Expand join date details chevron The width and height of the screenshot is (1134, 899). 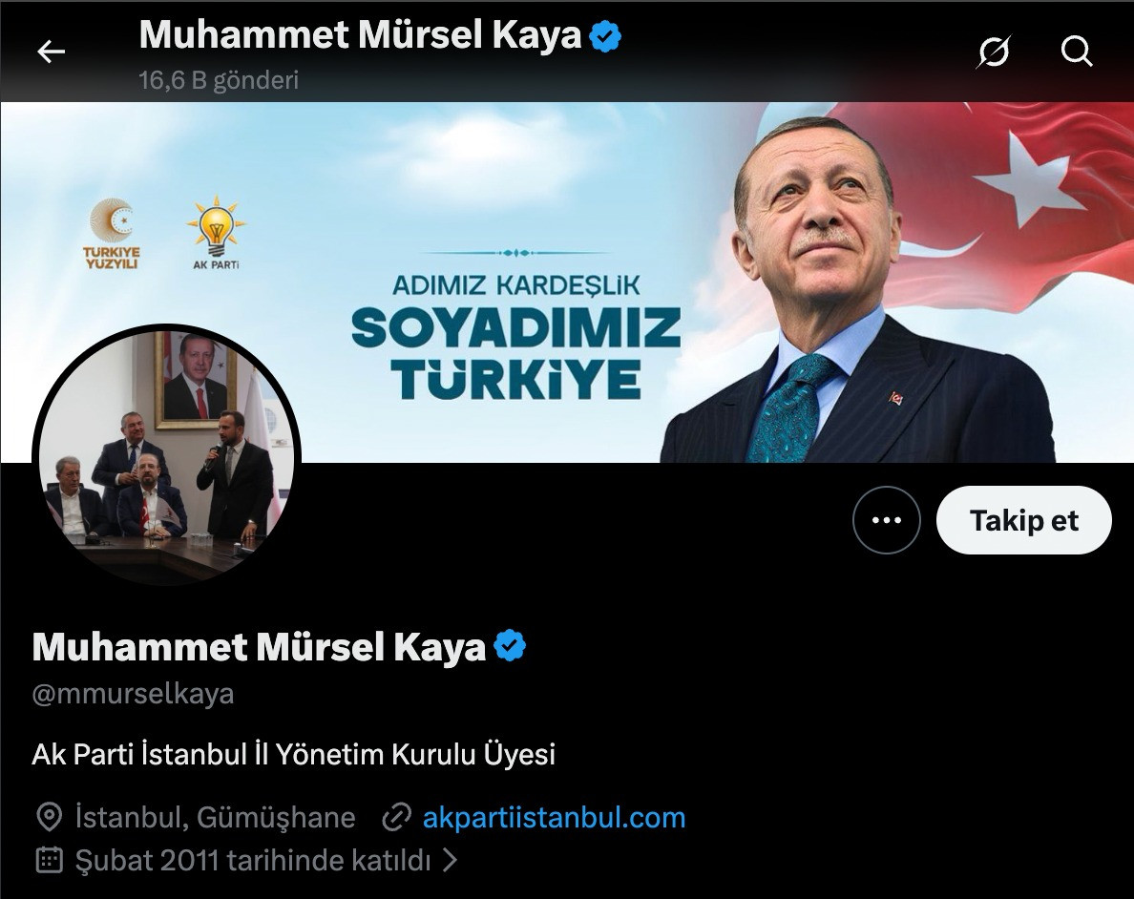[450, 860]
